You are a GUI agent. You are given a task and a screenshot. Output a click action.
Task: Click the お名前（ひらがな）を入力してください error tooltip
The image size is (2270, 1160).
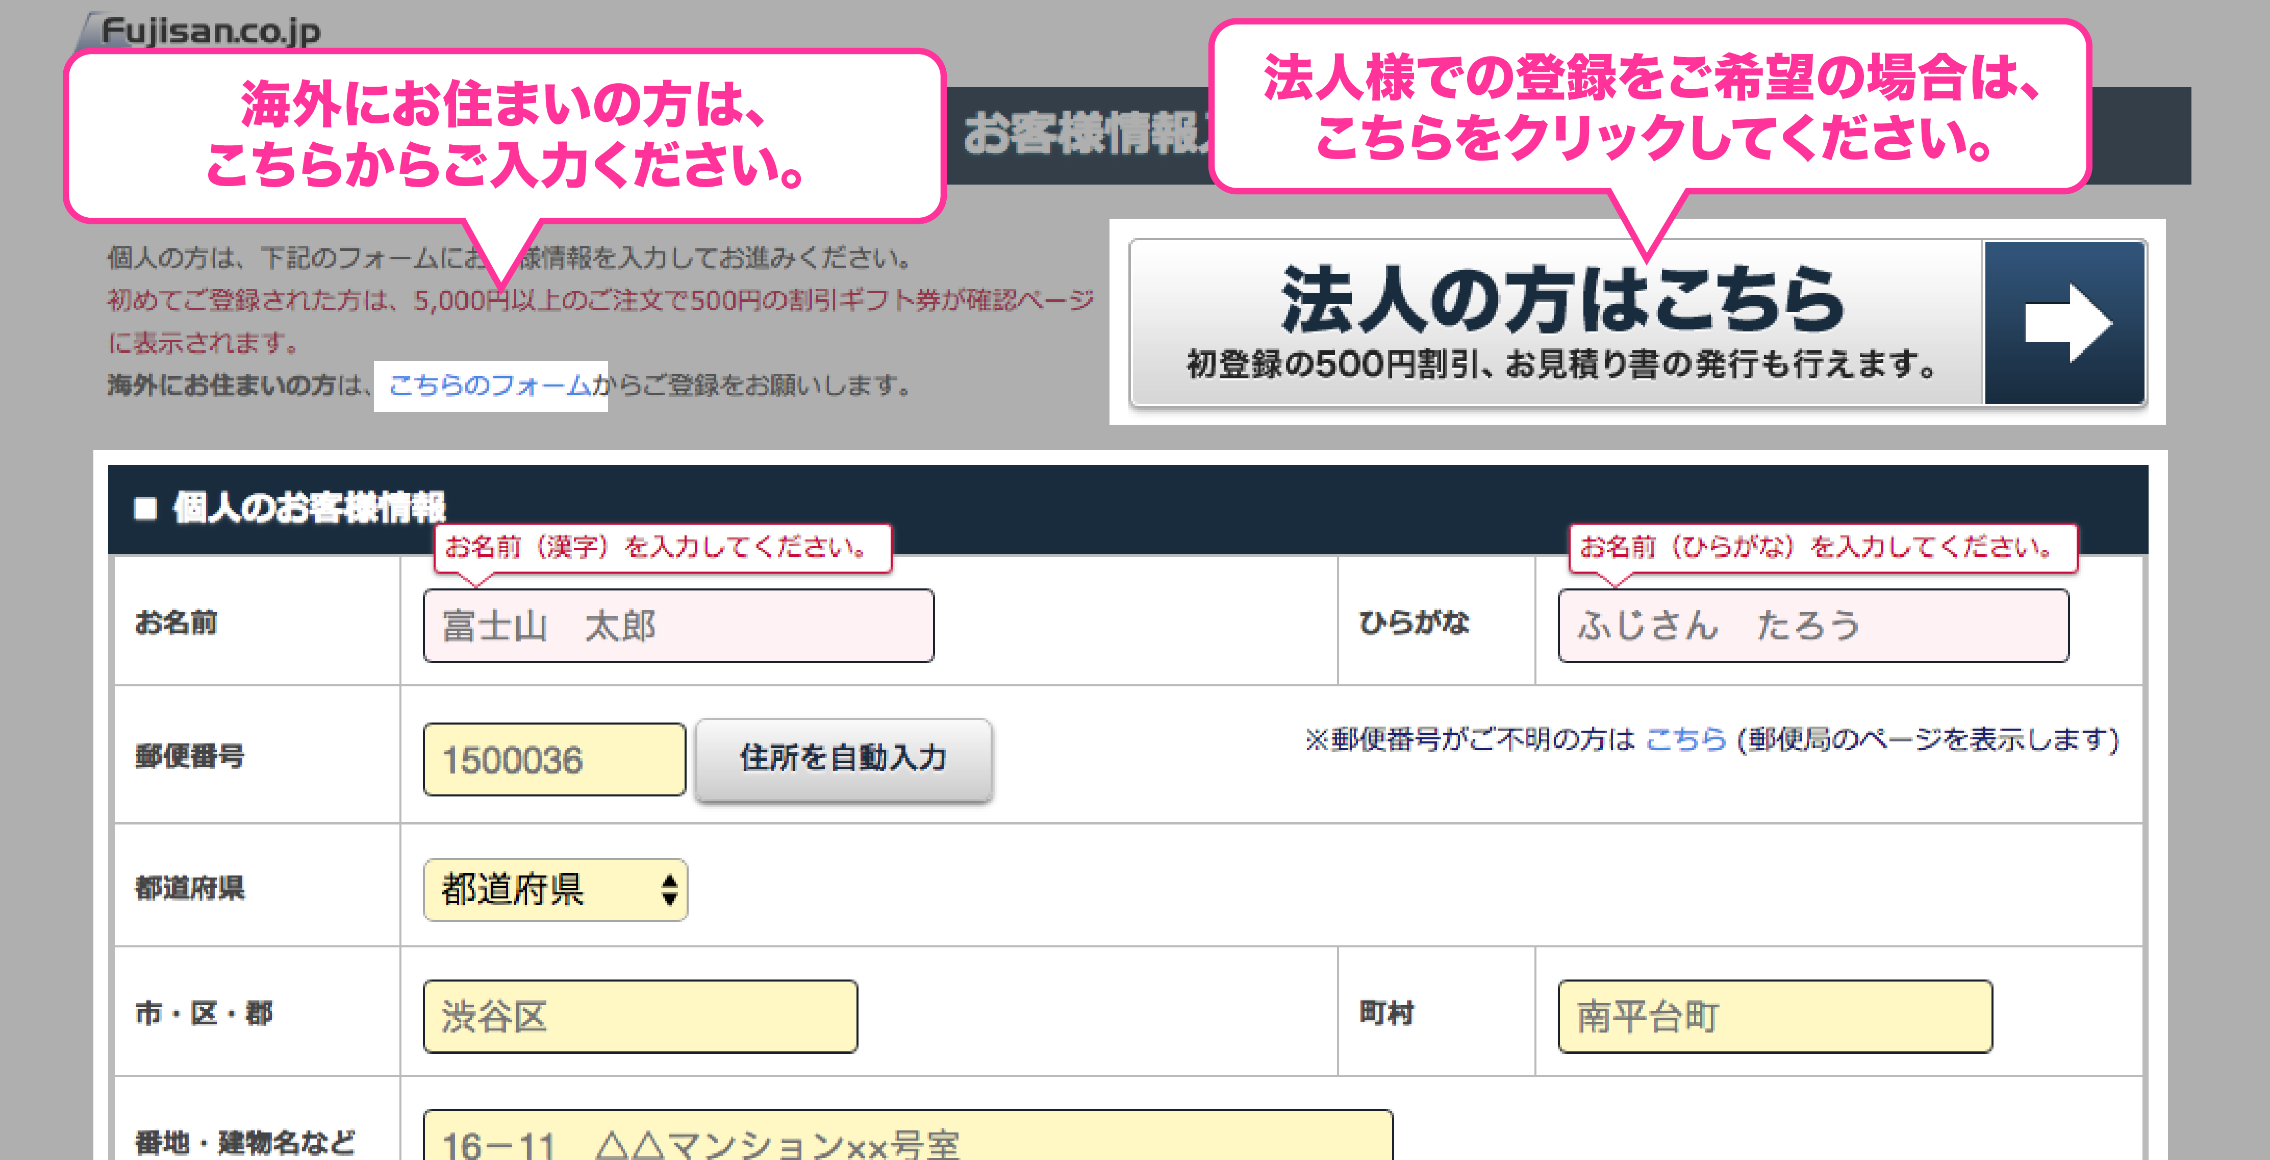[1823, 548]
